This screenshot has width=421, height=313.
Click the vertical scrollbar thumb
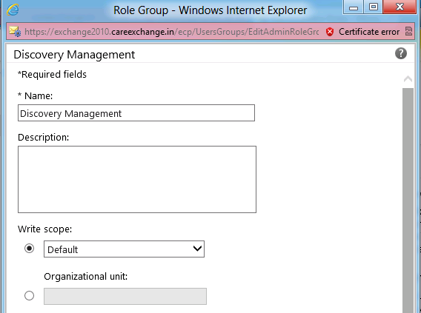[x=408, y=201]
